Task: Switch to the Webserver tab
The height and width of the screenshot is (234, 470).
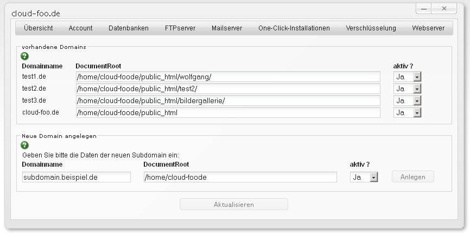Action: [428, 28]
